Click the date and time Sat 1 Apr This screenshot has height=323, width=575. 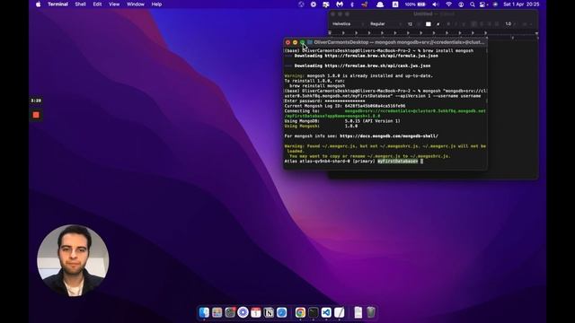coord(521,4)
